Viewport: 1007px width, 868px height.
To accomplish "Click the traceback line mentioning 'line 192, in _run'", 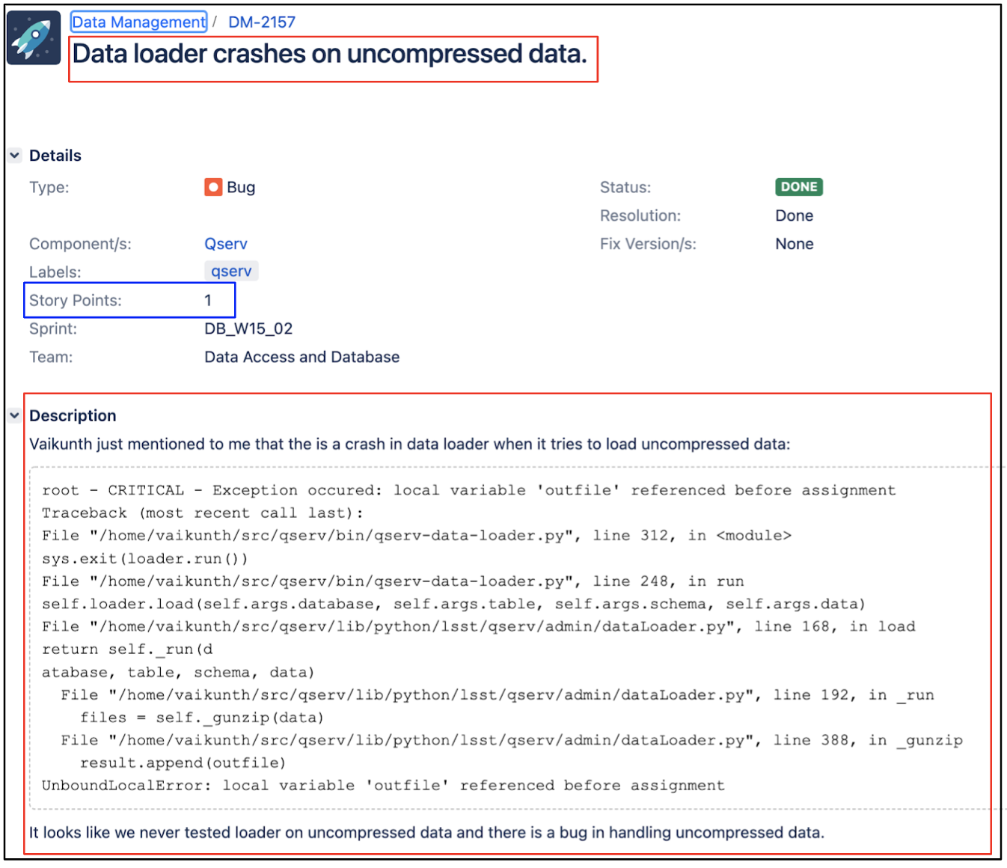I will click(498, 694).
